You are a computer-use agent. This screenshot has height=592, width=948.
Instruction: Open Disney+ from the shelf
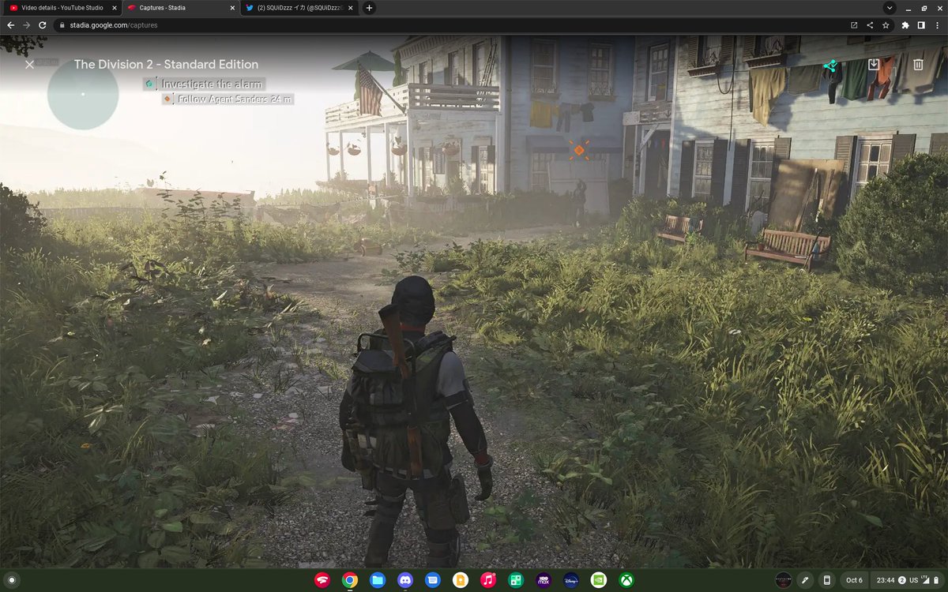pyautogui.click(x=571, y=580)
